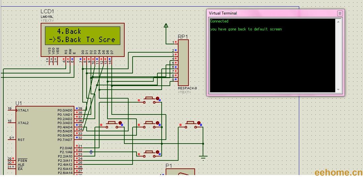Screen dimensions: 363x177
Task: Click the P0.0/AD0 pin label
Action: coord(65,110)
